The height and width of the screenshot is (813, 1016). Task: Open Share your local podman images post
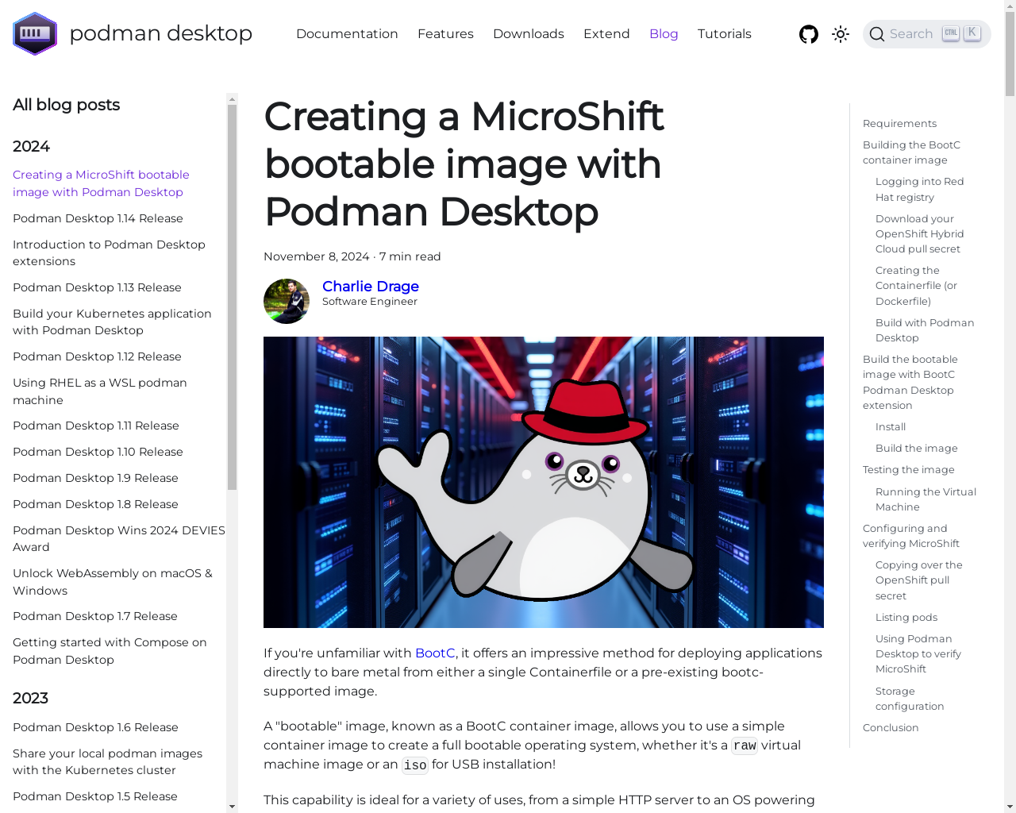point(107,761)
